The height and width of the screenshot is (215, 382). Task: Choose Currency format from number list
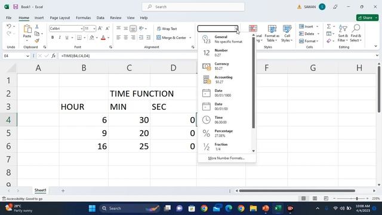pos(226,66)
